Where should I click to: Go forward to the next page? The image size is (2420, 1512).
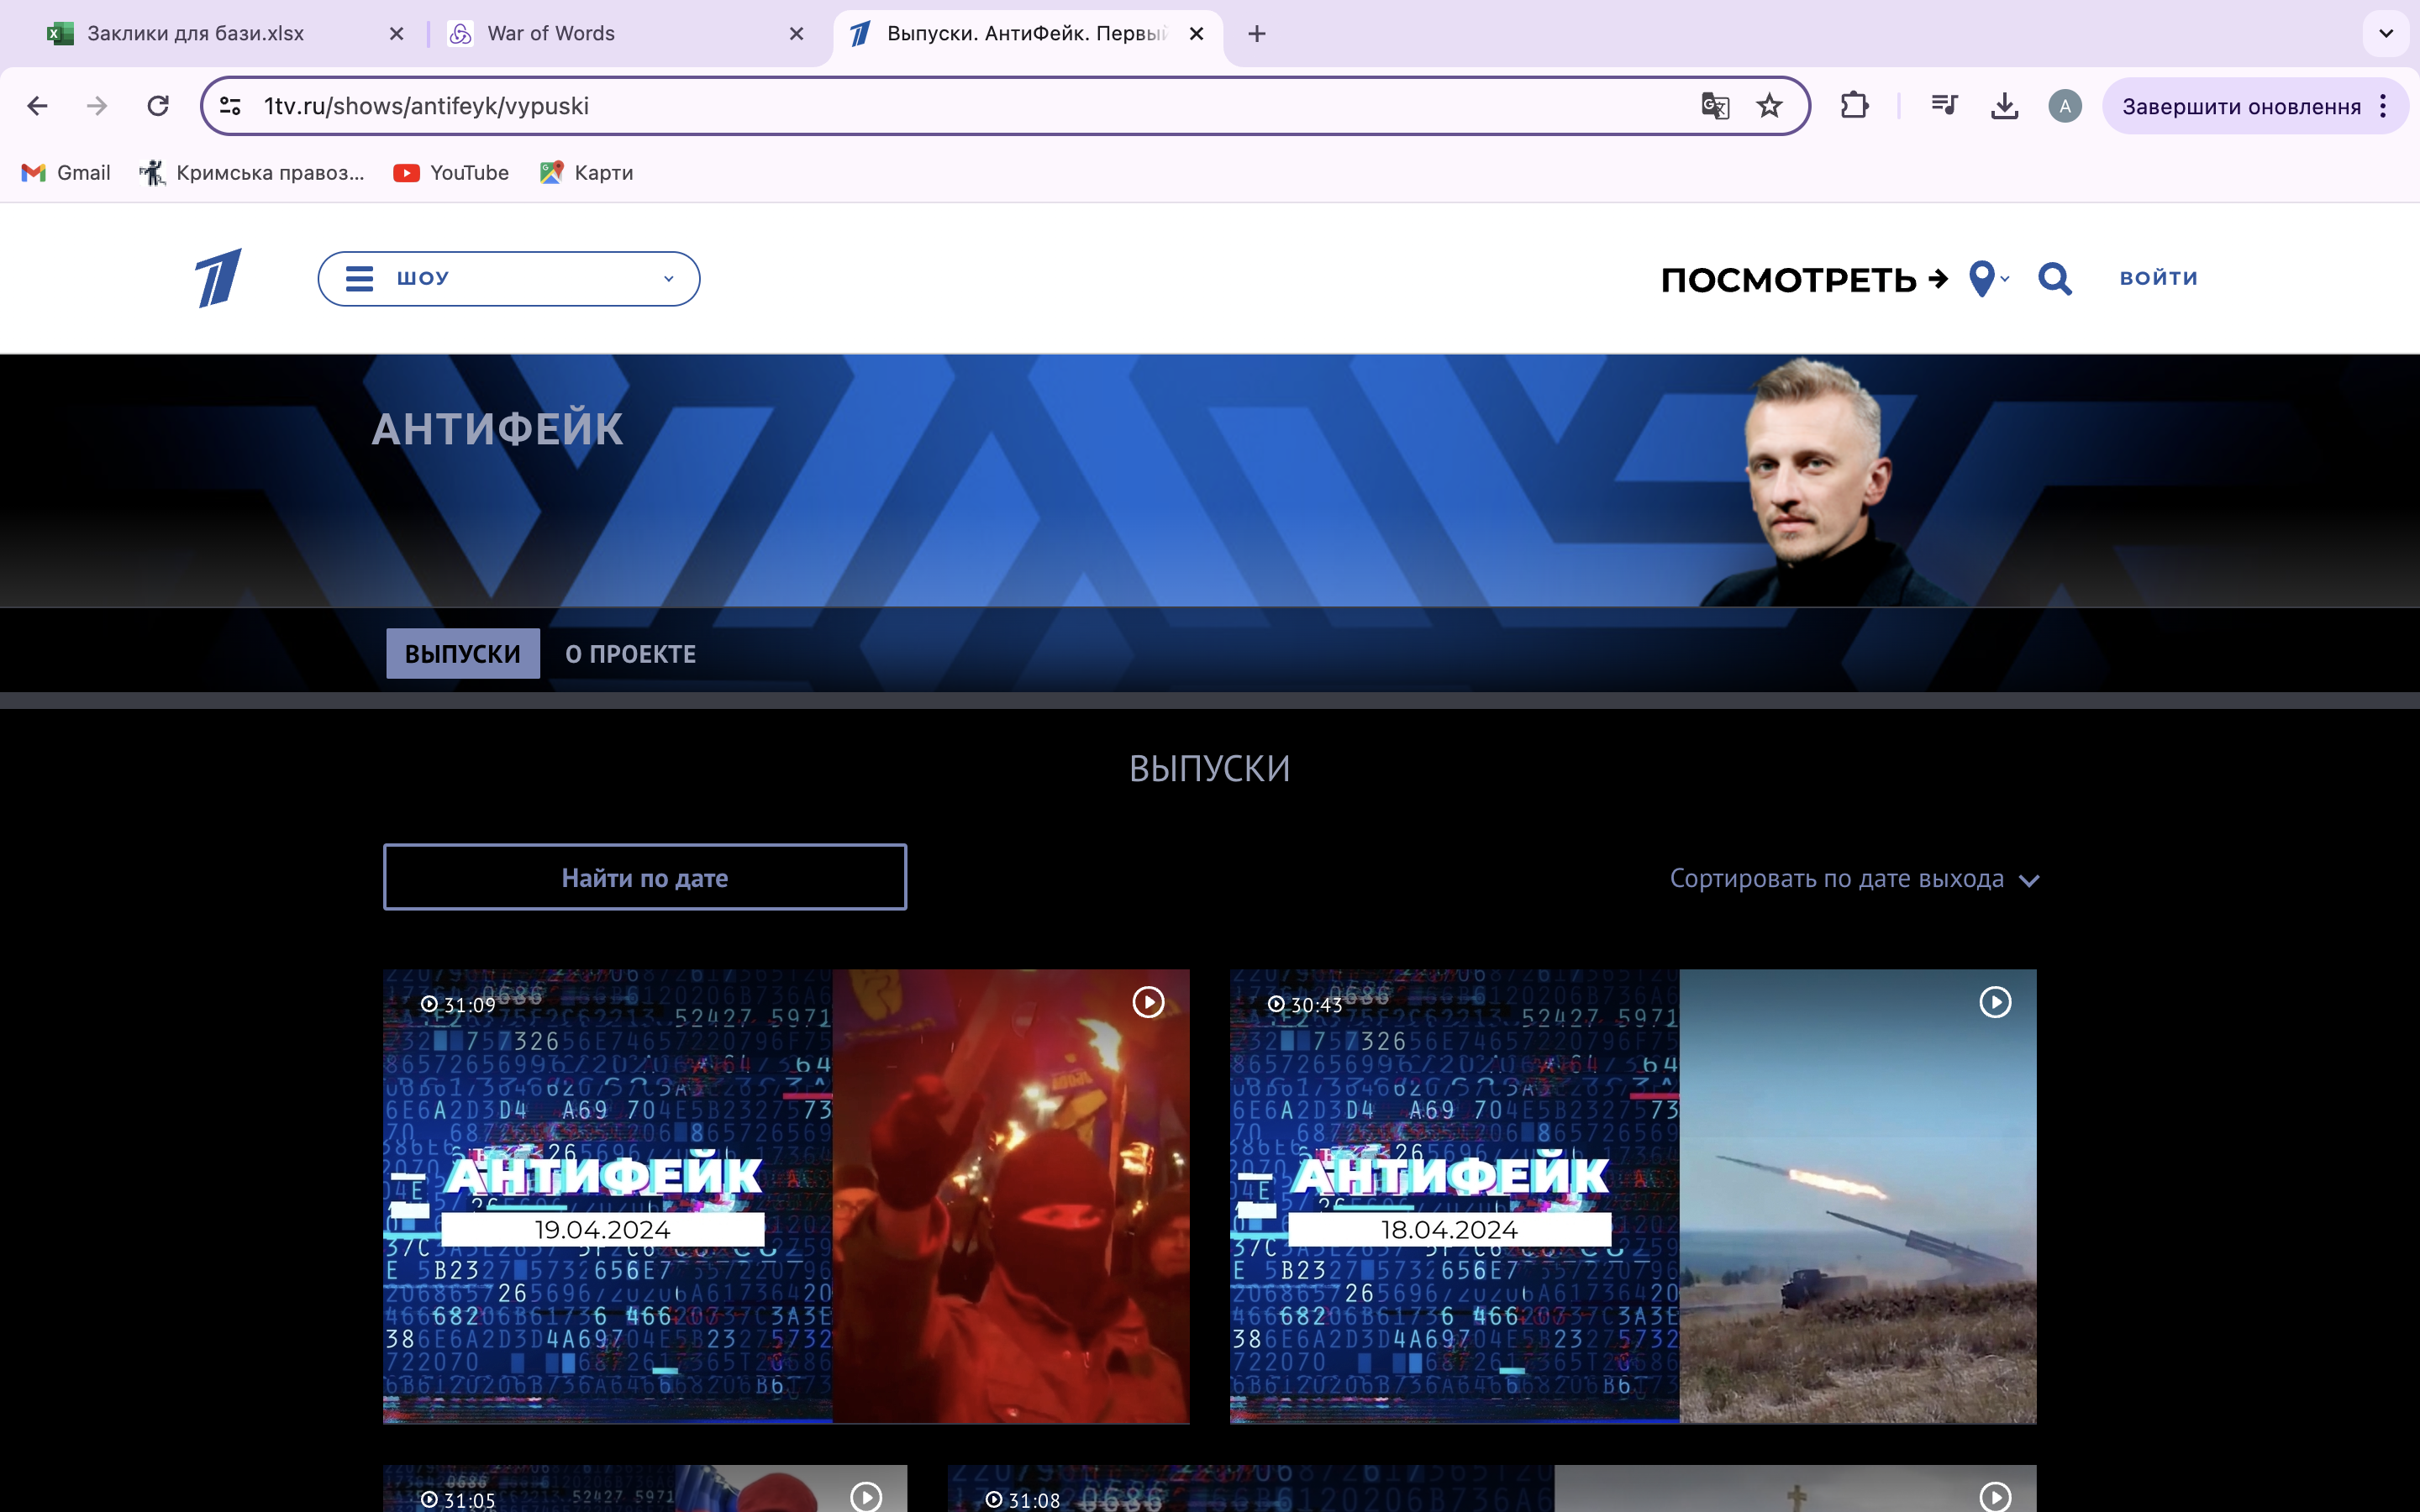pyautogui.click(x=97, y=106)
